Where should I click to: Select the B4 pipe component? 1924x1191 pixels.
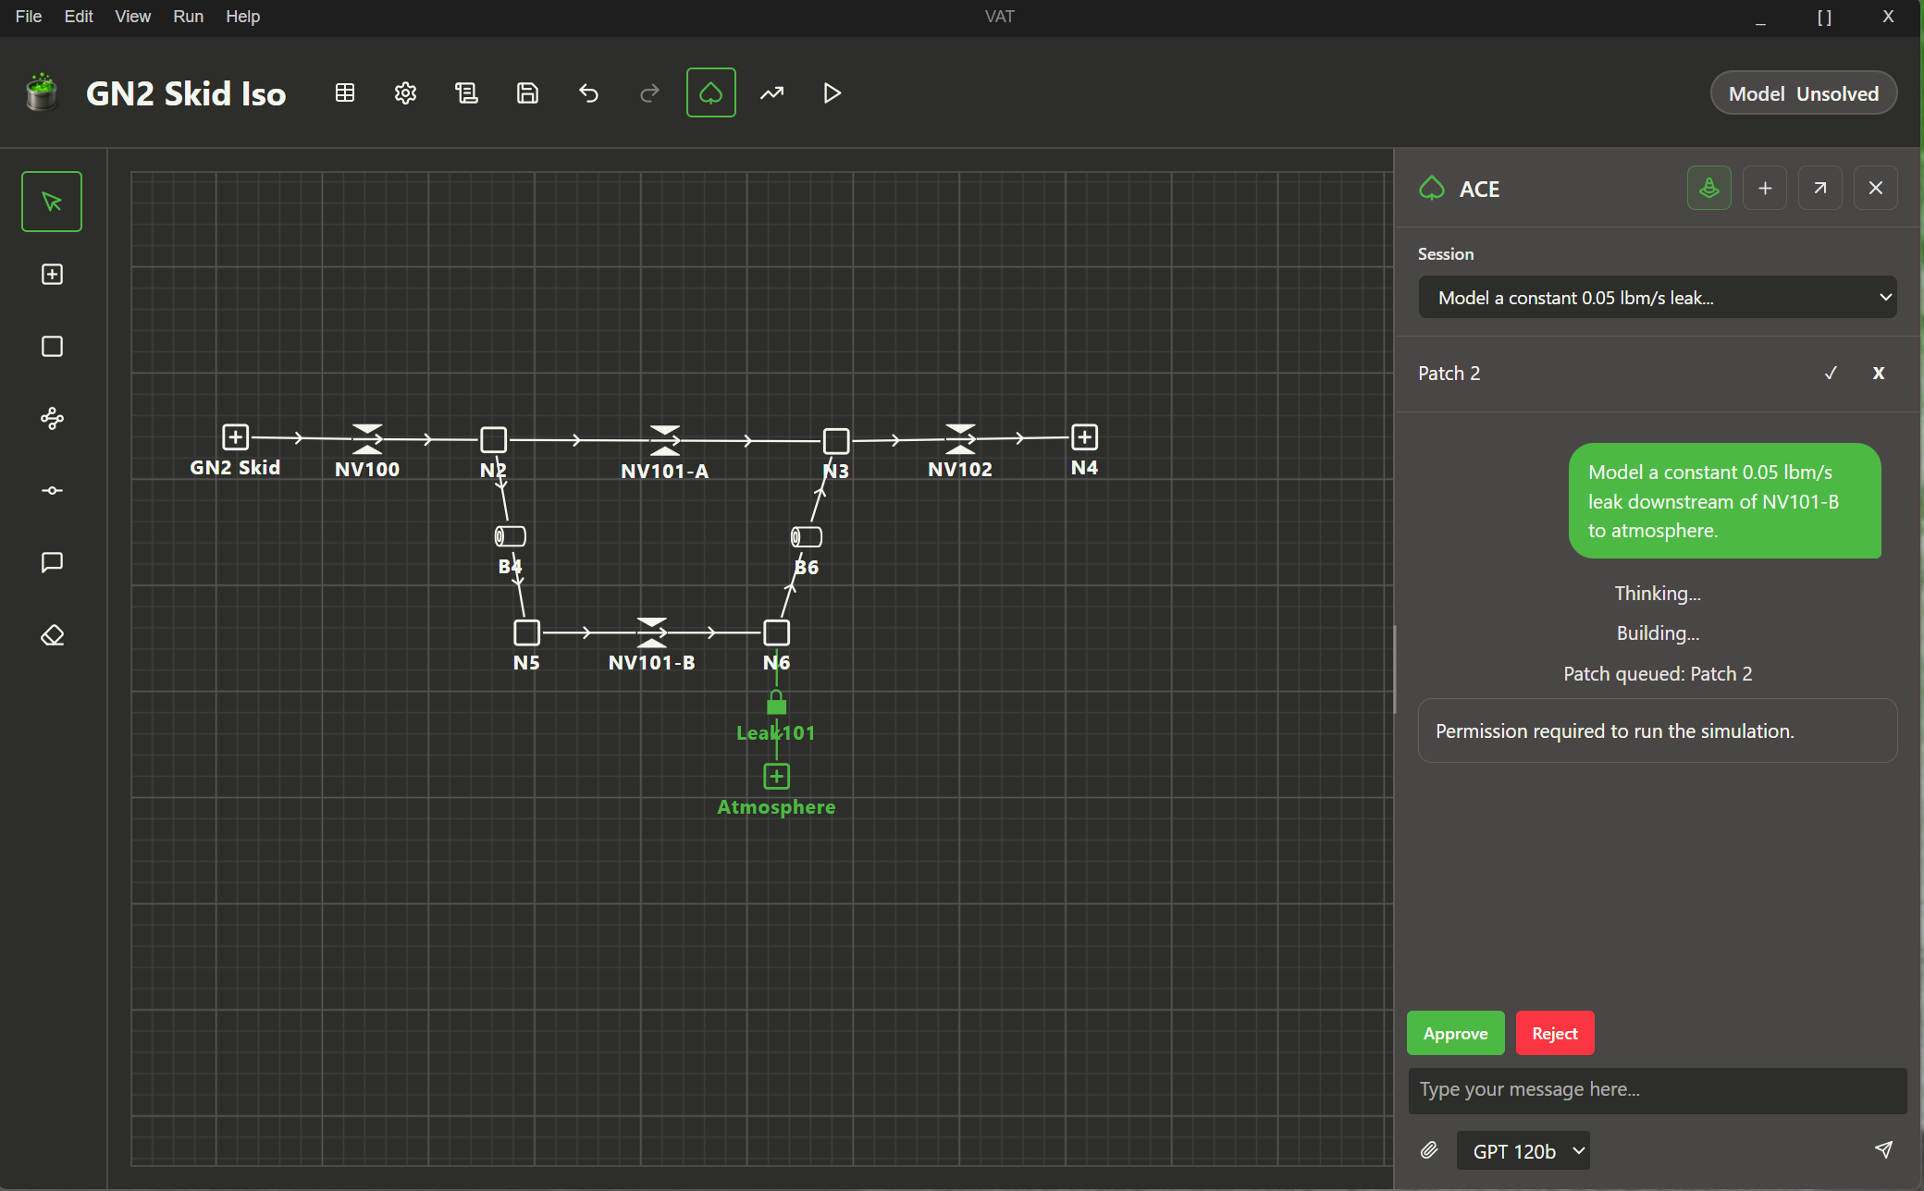point(510,535)
